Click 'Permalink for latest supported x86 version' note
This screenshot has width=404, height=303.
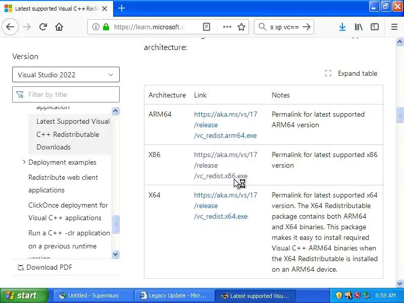point(324,160)
